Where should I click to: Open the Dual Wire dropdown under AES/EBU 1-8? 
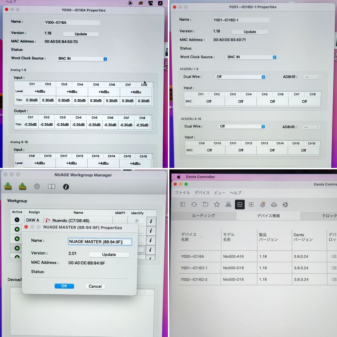[x=240, y=77]
